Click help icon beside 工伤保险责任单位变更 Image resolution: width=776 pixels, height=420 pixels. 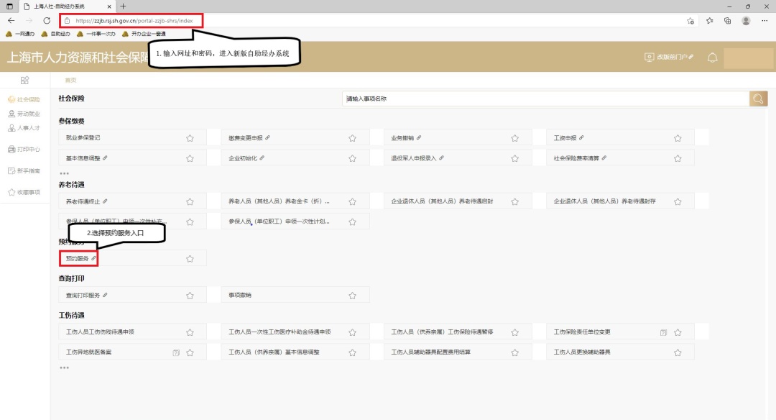(663, 332)
